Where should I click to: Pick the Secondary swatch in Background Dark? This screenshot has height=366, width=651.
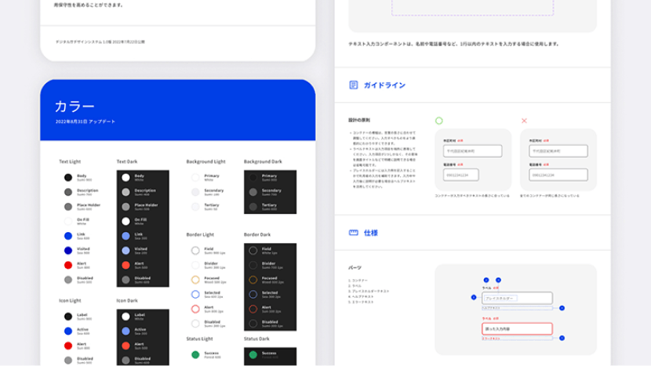(253, 192)
